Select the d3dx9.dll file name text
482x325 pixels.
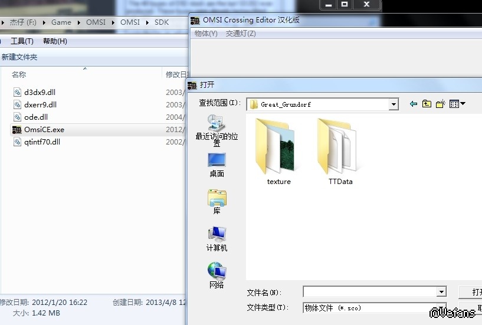point(40,92)
